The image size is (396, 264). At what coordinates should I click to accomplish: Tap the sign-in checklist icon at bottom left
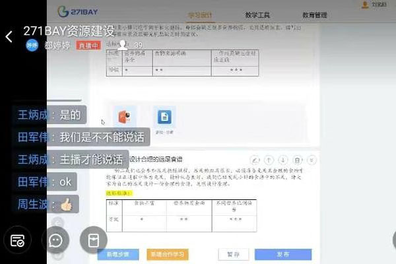pyautogui.click(x=18, y=240)
